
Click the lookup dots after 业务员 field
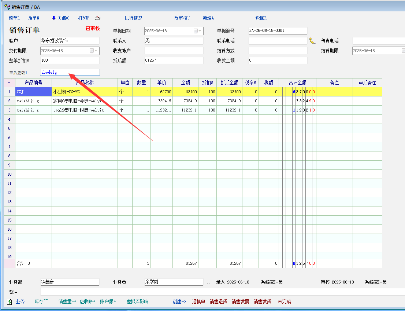coord(208,282)
